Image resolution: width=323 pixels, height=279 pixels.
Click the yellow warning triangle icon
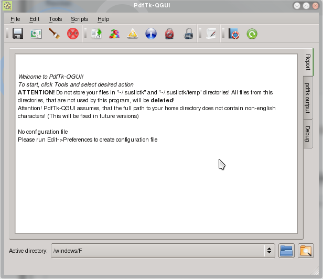coord(133,34)
